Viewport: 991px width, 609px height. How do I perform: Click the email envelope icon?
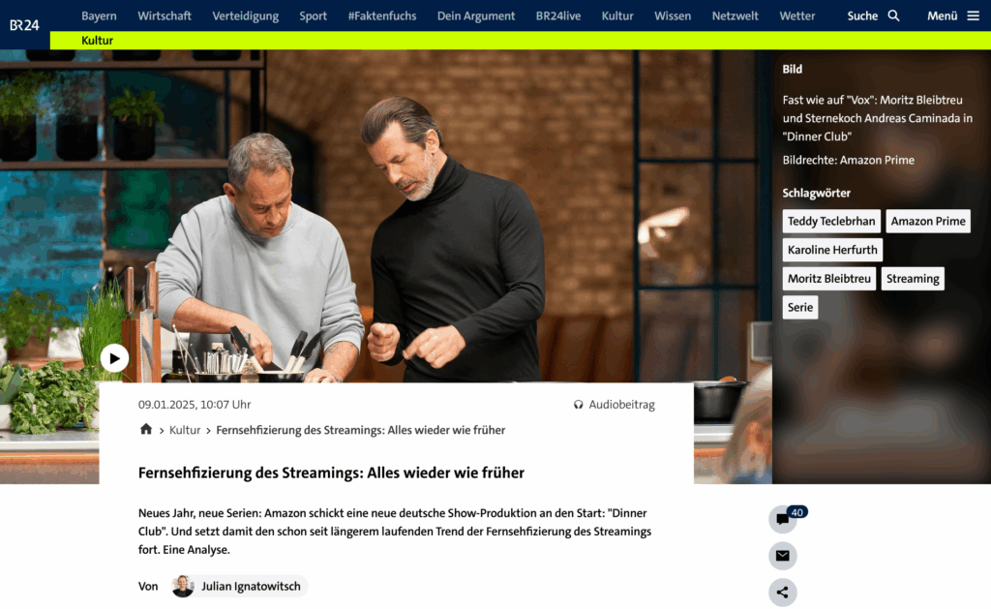pos(782,556)
